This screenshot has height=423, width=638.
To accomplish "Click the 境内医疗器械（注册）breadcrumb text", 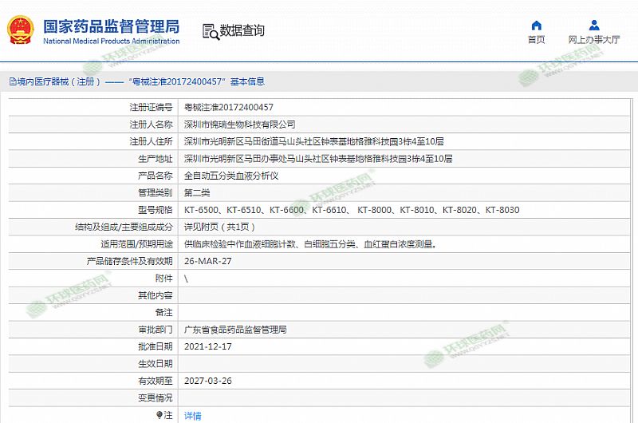I will [x=61, y=81].
